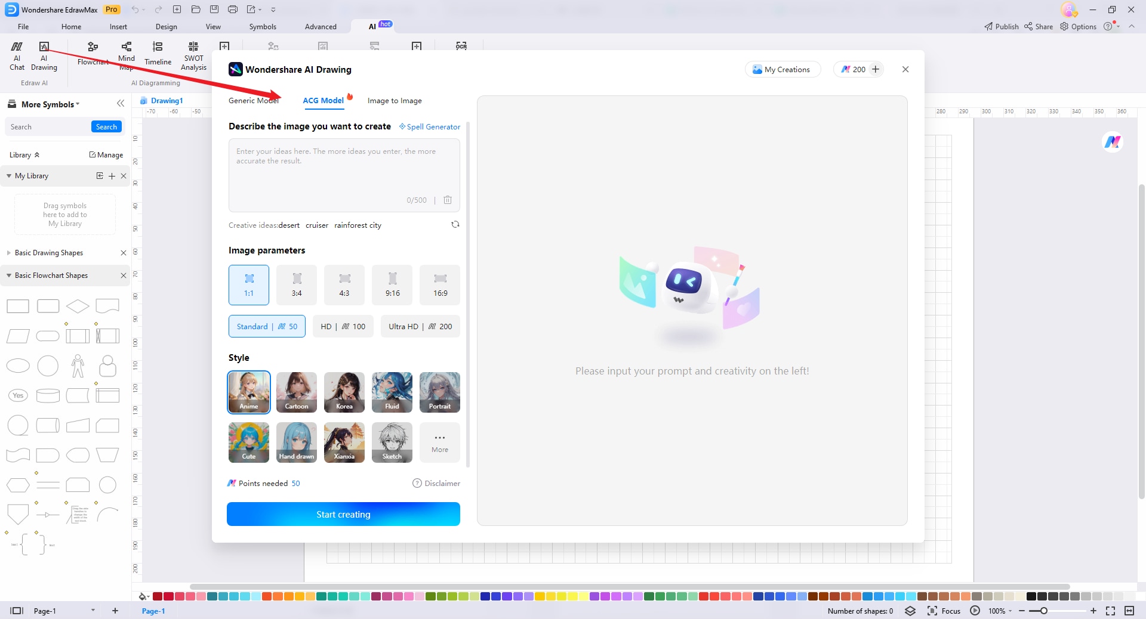Open the AI Chat tool

point(17,56)
